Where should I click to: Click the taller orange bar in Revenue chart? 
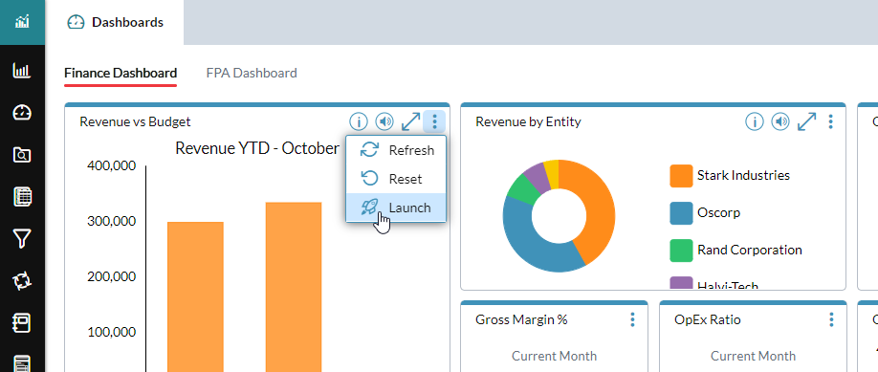[x=294, y=287]
